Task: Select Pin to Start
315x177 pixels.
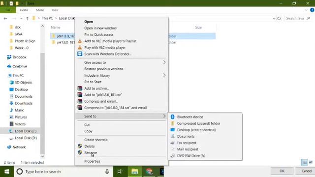Action: tap(93, 82)
